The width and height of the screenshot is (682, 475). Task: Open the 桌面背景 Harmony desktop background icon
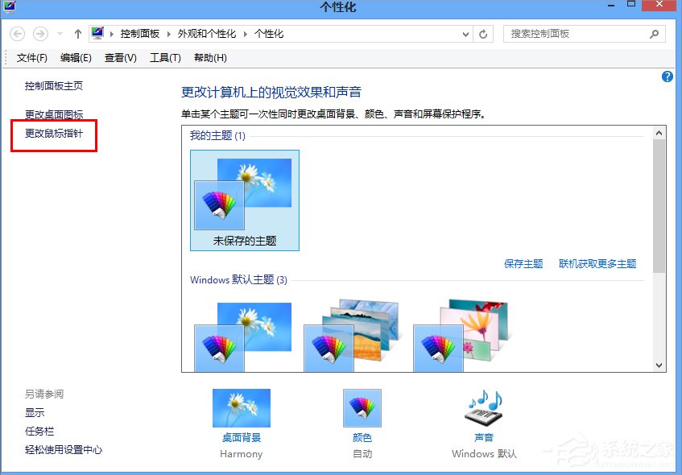(x=241, y=408)
